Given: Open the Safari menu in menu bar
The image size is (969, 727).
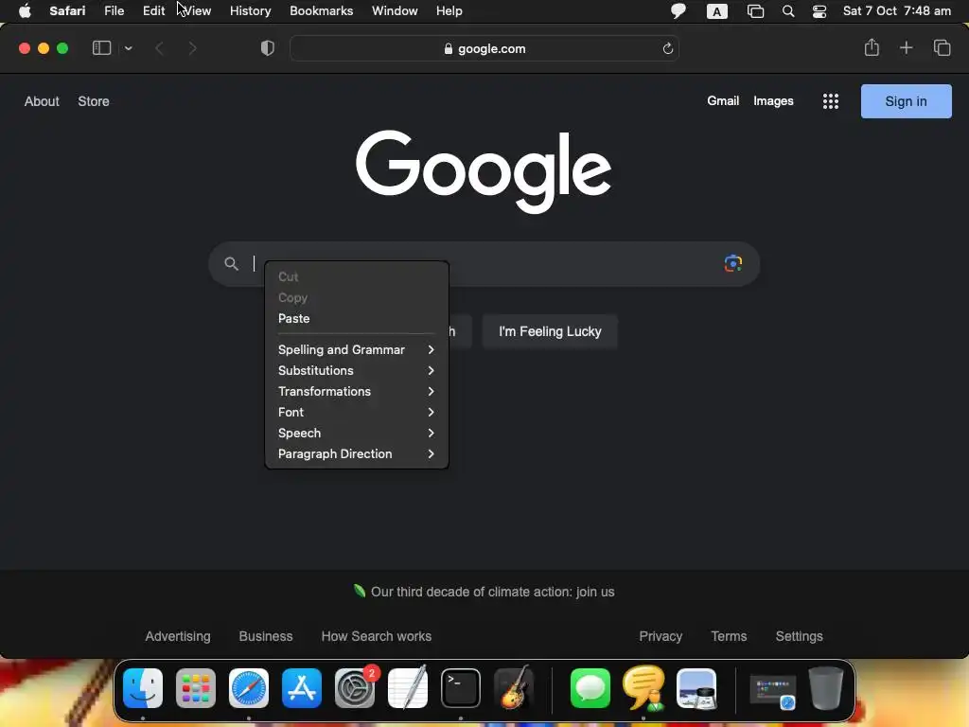Looking at the screenshot, I should click(x=67, y=11).
